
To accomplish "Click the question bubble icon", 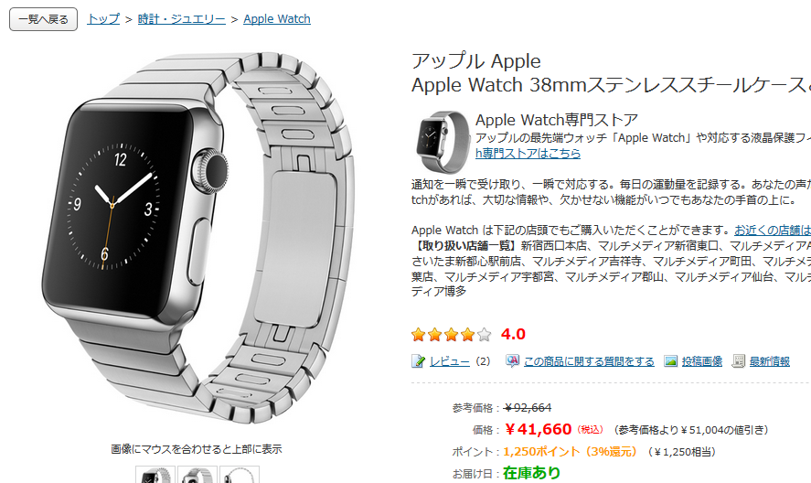I will tap(512, 360).
